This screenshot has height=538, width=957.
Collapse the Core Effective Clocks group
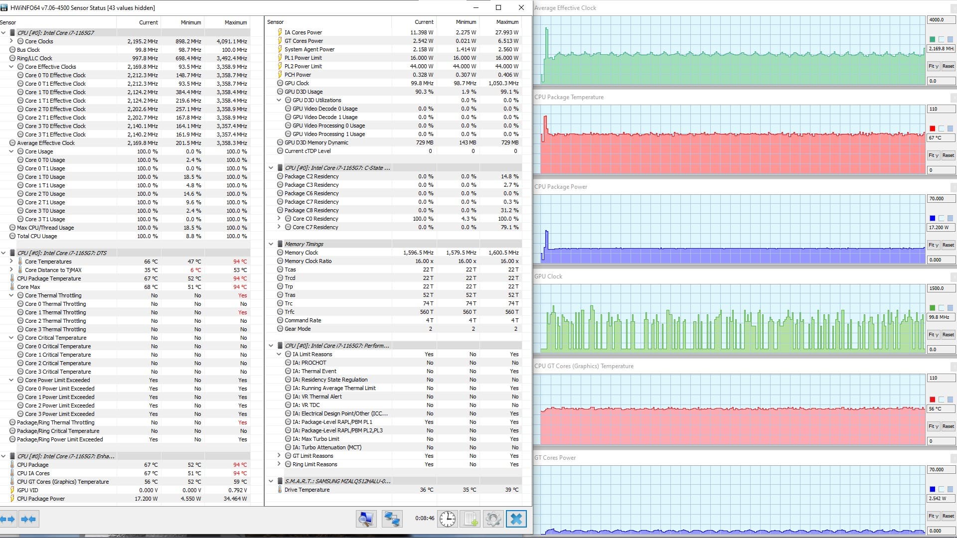click(x=11, y=67)
